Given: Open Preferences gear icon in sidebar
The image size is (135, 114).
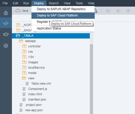Looking at the screenshot, I should [6, 46].
